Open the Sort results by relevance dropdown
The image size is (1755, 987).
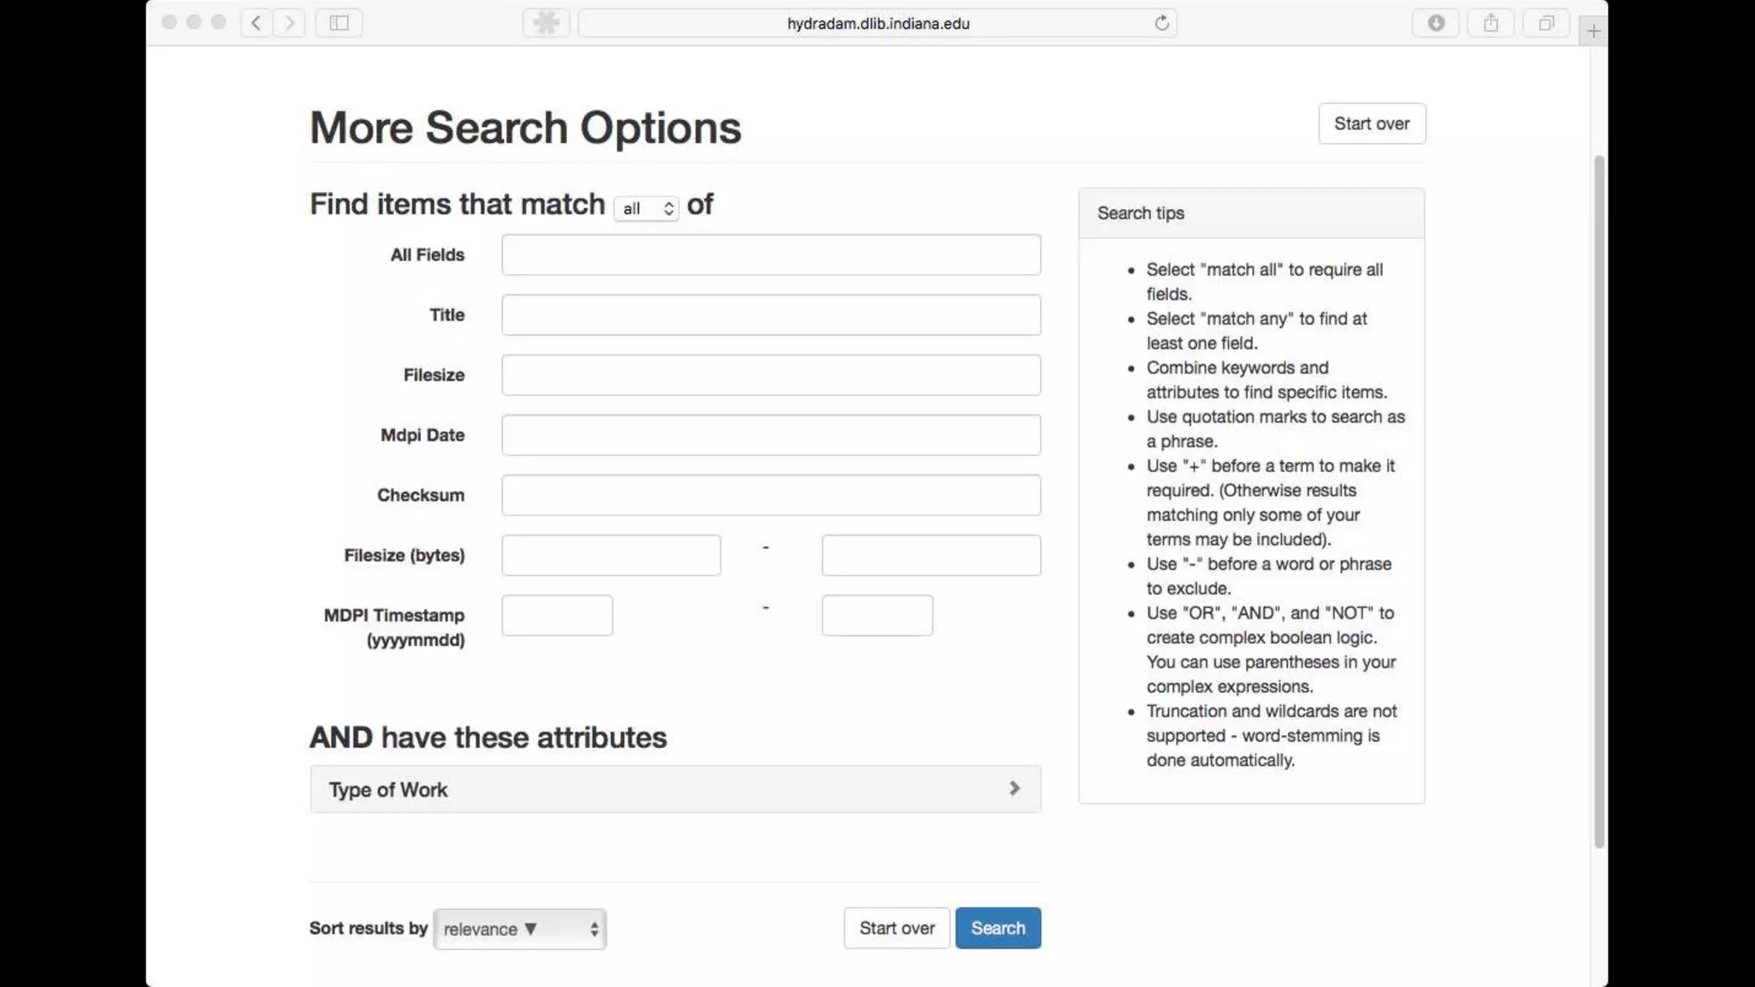[520, 929]
